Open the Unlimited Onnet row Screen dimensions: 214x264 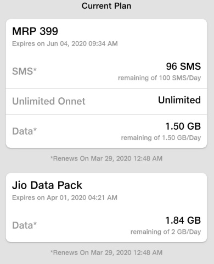106,101
